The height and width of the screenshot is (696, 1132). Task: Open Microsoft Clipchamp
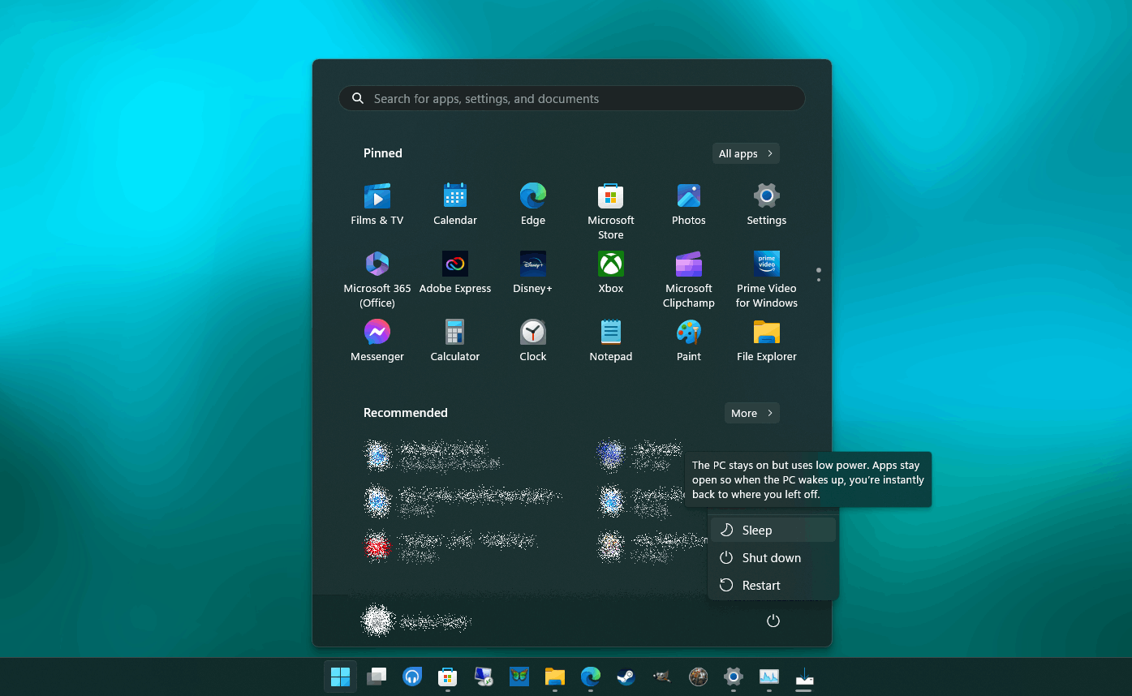coord(689,280)
